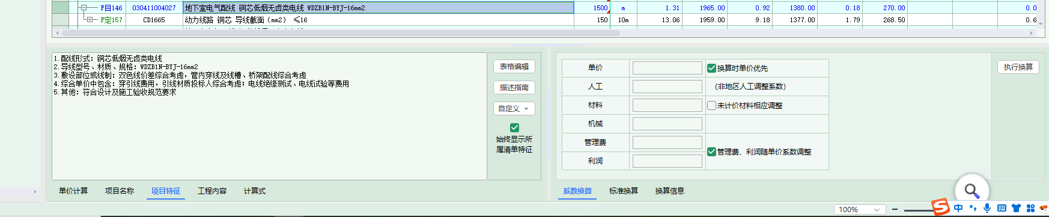1049x217 pixels.
Task: Open the 100% zoom dropdown
Action: (859, 209)
